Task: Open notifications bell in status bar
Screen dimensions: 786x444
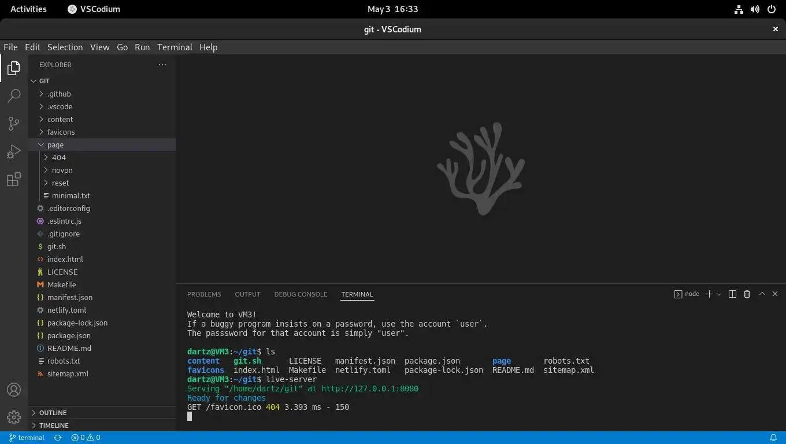Action: pyautogui.click(x=773, y=438)
